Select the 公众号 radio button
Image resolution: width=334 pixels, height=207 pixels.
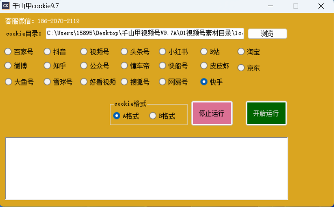point(84,66)
